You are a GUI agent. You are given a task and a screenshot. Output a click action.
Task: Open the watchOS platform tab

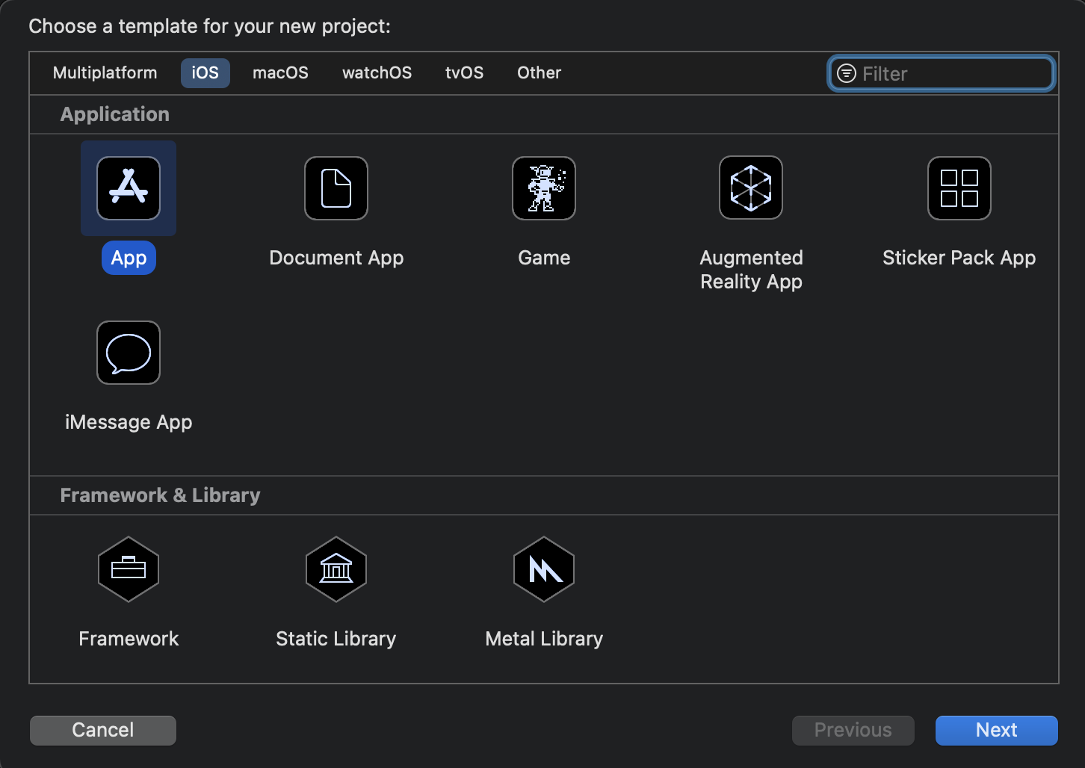click(x=377, y=73)
